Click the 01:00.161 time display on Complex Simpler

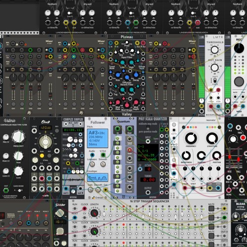73,130
